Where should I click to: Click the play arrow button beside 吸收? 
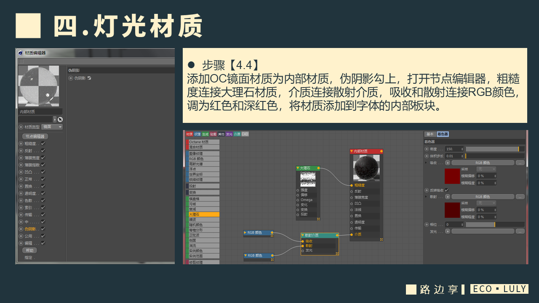[448, 162]
